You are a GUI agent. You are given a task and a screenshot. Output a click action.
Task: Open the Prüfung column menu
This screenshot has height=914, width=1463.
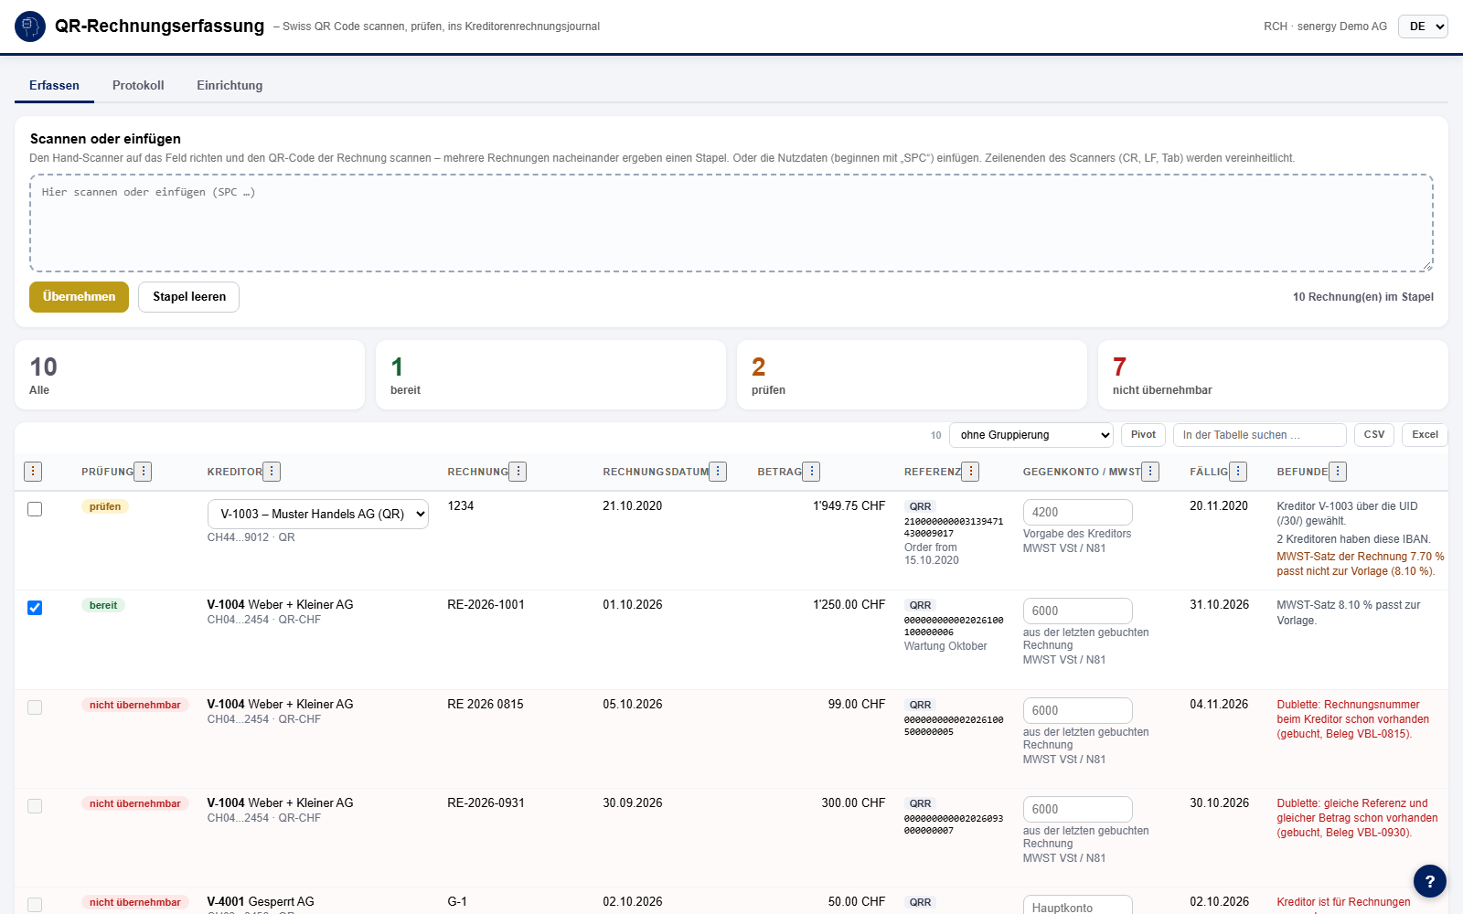[x=143, y=472]
